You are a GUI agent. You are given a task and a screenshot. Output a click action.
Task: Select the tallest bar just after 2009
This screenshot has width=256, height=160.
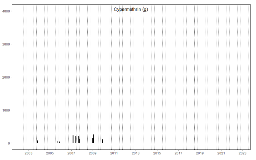pyautogui.click(x=93, y=139)
